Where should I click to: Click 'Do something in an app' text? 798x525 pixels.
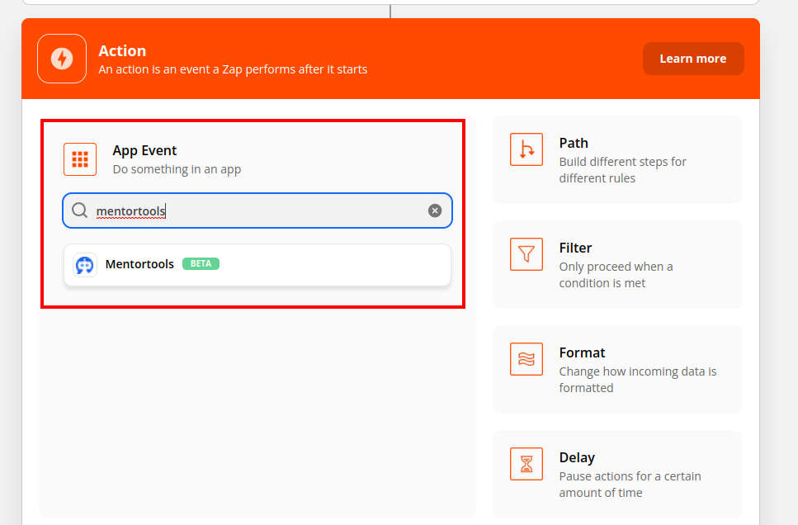click(177, 169)
